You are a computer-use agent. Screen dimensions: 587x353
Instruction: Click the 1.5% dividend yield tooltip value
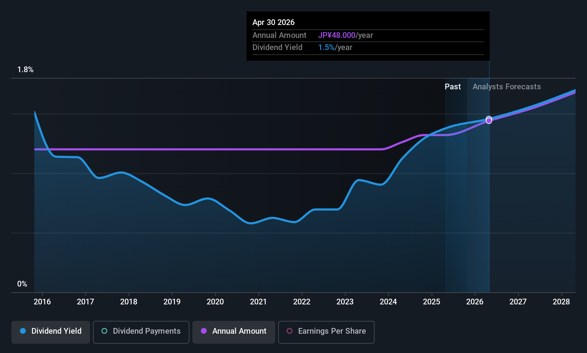point(326,48)
